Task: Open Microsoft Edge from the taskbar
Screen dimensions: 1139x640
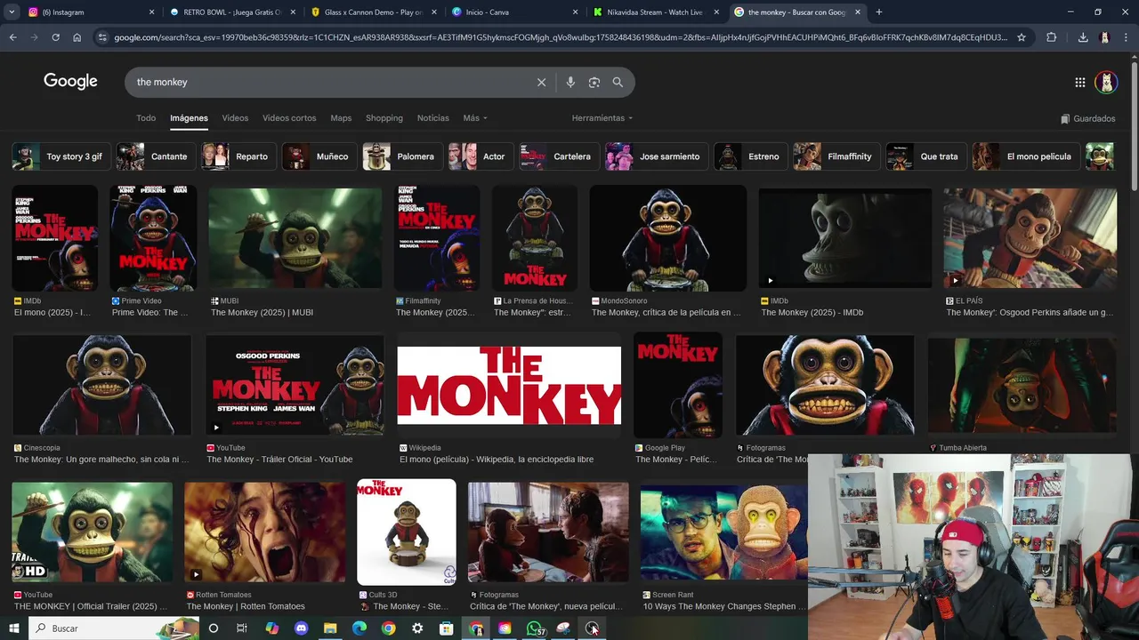Action: click(359, 628)
